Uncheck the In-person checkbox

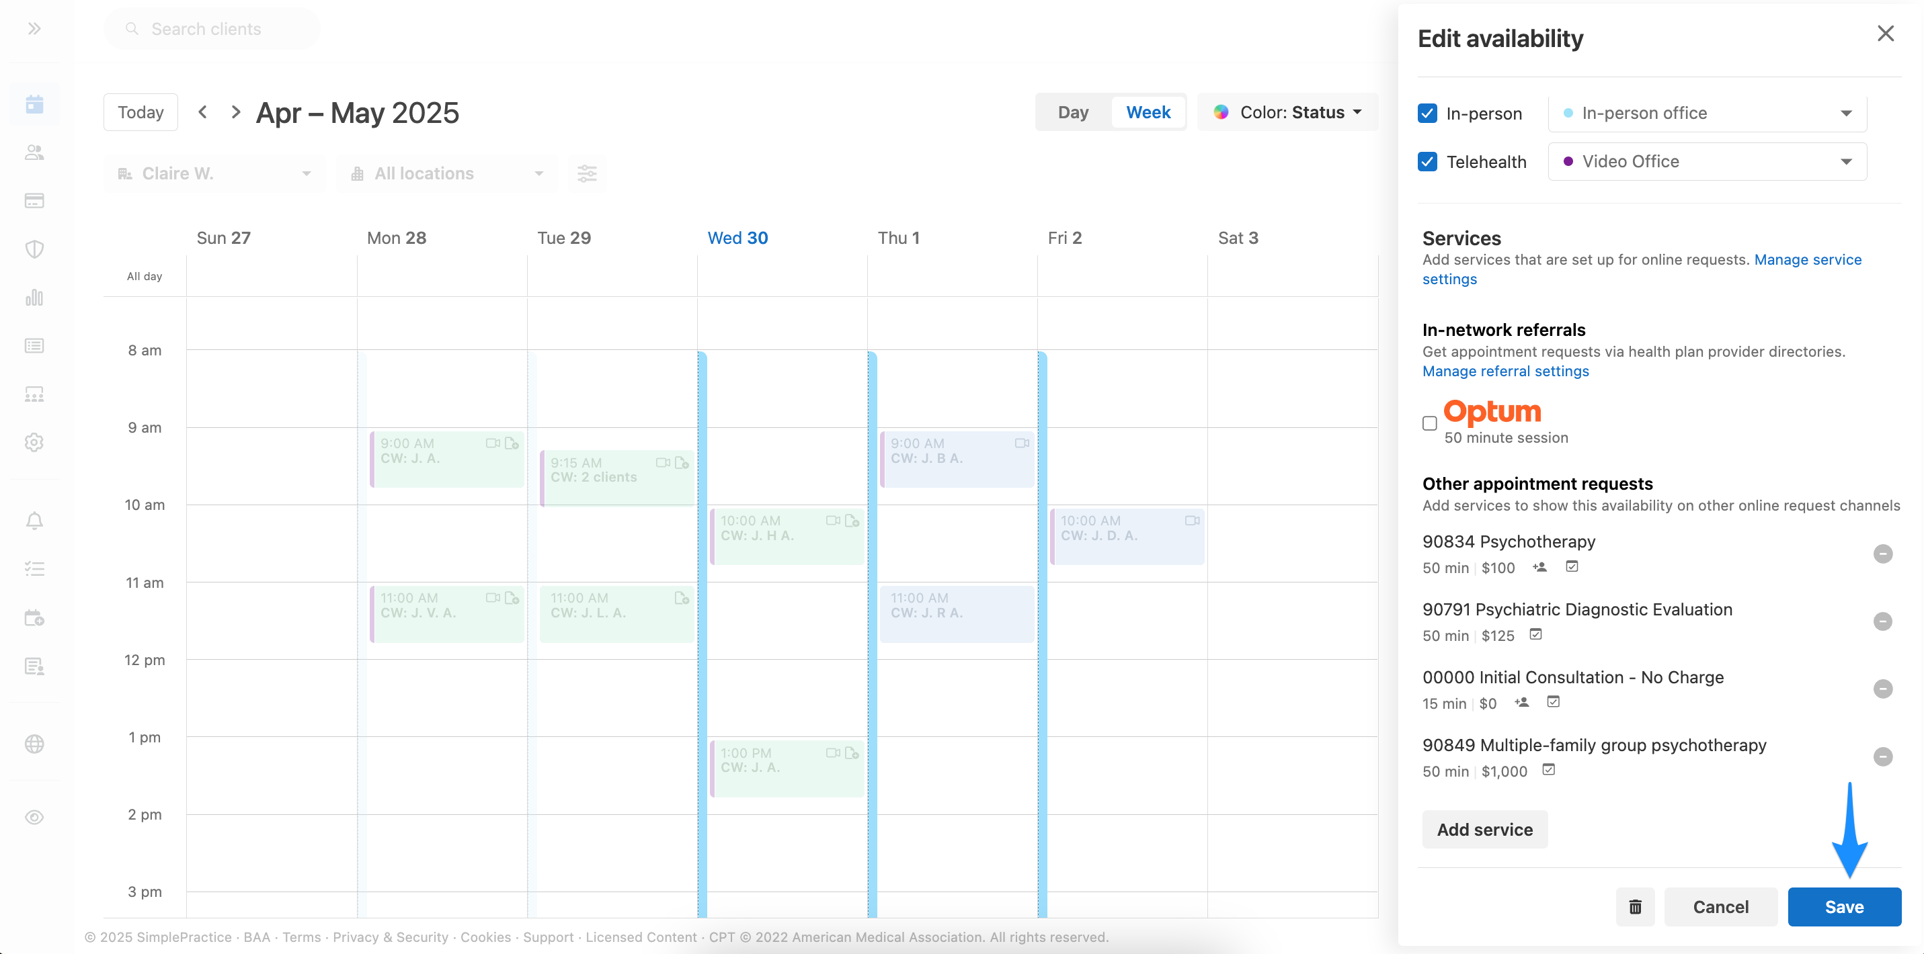tap(1427, 114)
